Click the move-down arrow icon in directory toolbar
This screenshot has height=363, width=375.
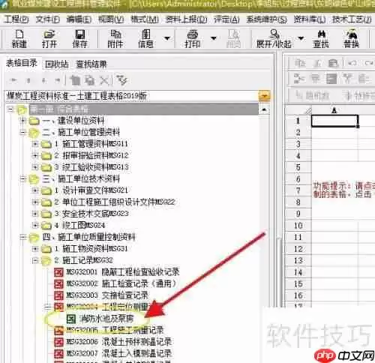(43, 80)
